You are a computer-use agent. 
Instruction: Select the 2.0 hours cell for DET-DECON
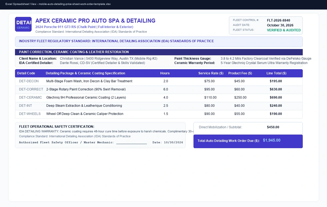(166, 81)
